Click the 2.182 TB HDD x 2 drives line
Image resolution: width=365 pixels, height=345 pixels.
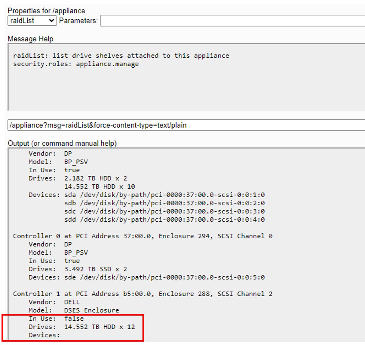[x=96, y=178]
